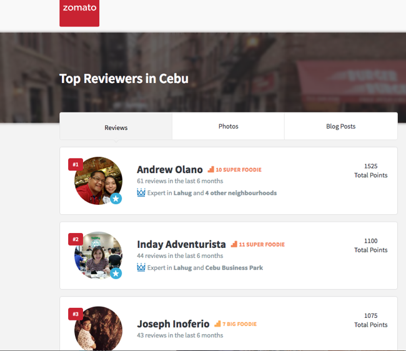Click '43 reviews in the last 6 months'
The height and width of the screenshot is (351, 406).
coord(180,335)
